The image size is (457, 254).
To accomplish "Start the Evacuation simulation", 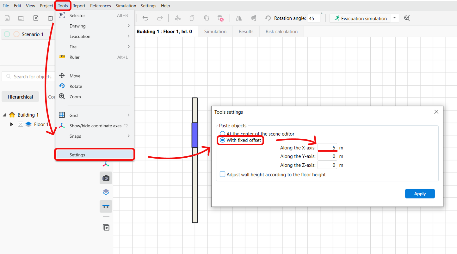I will point(360,18).
